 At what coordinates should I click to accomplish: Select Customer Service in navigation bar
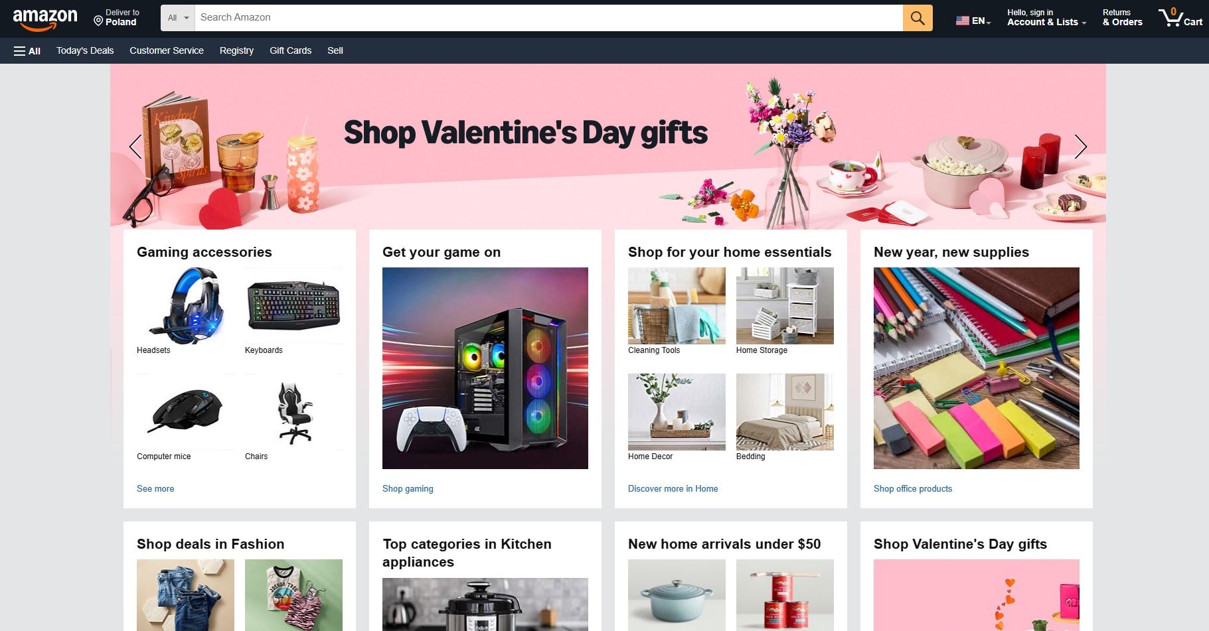click(167, 50)
